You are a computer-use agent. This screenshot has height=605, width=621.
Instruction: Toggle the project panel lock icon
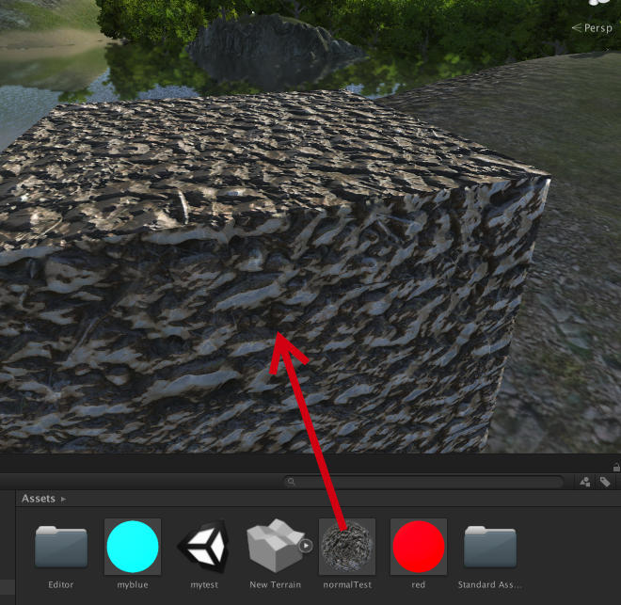pos(616,468)
